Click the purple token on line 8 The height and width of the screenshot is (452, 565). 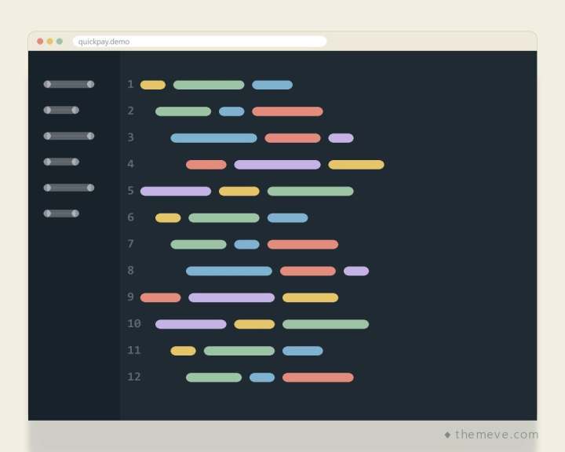pyautogui.click(x=356, y=271)
